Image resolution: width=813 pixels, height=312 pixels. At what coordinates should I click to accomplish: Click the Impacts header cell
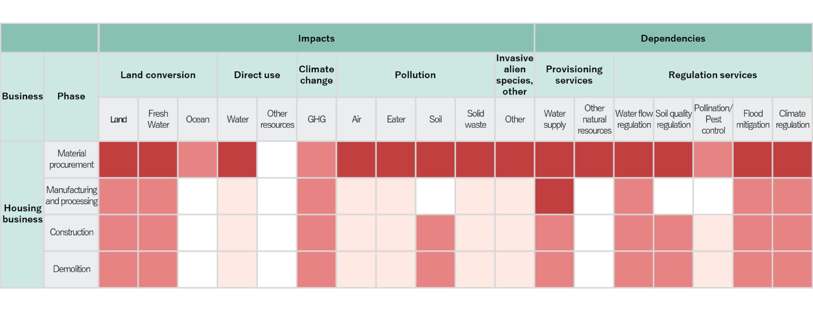point(316,38)
